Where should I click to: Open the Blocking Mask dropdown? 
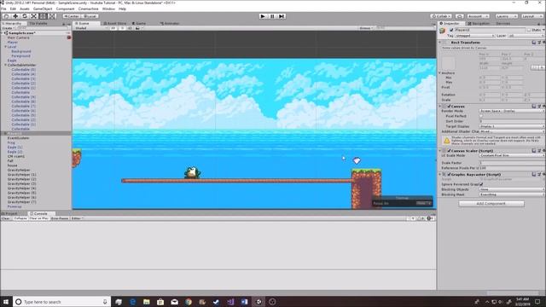tap(512, 194)
